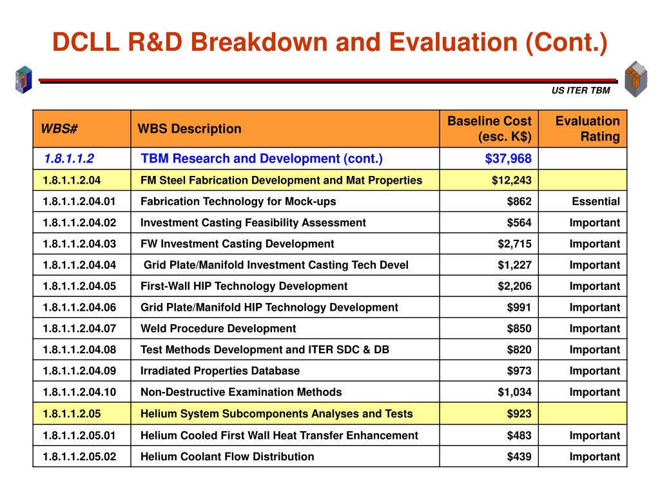Click 'Investment Casting Feasibility Assessment'
Viewport: 660px width, 495px height.
tap(253, 222)
